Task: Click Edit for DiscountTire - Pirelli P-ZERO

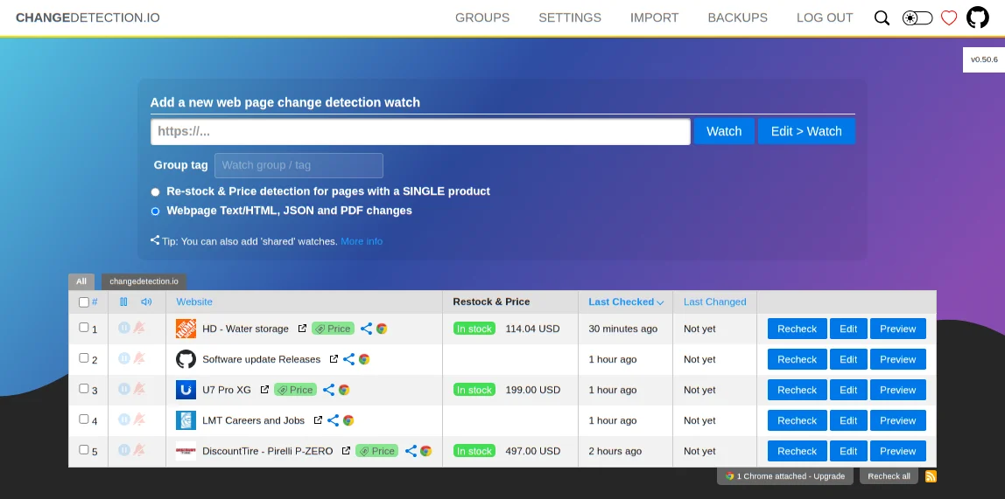Action: pos(848,451)
